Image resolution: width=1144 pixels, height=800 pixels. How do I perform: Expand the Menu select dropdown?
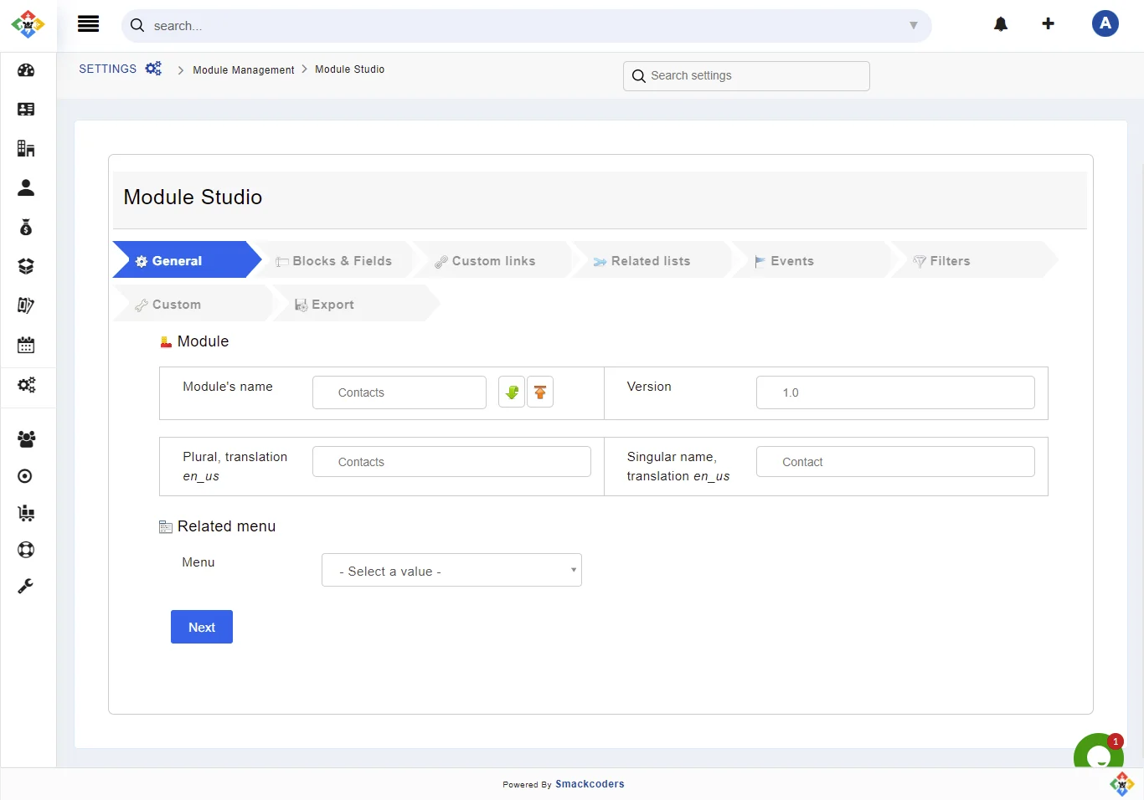point(451,571)
